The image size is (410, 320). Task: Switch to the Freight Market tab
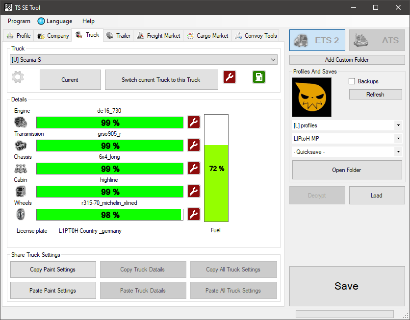[x=158, y=36]
